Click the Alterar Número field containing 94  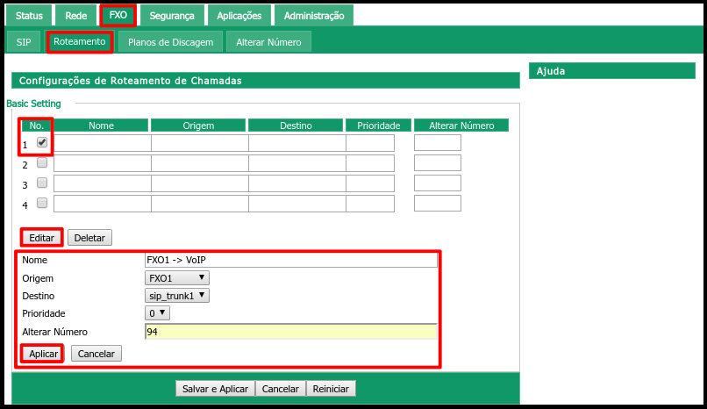click(x=290, y=332)
